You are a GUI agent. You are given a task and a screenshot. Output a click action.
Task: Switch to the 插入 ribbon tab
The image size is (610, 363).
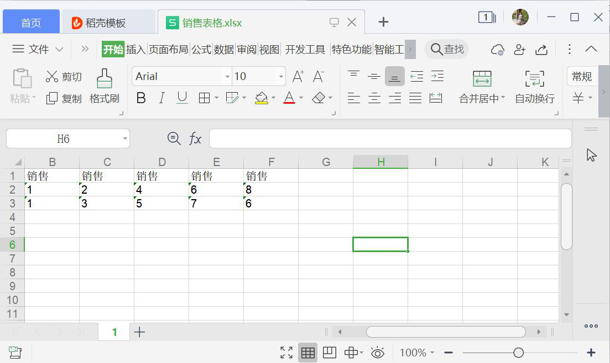click(135, 49)
